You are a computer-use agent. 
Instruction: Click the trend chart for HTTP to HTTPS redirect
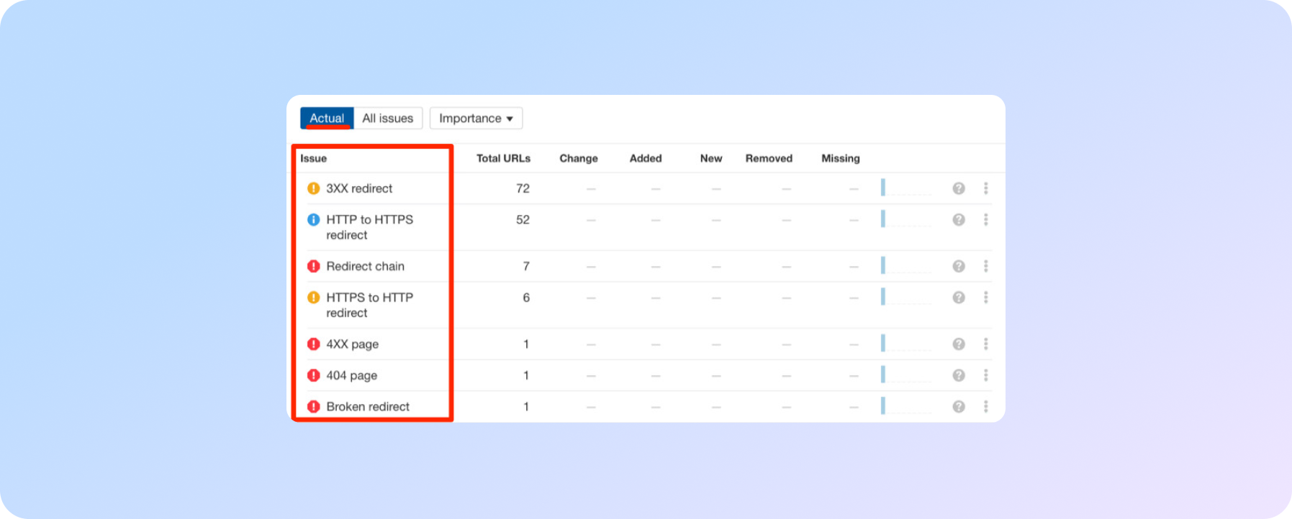[x=906, y=219]
